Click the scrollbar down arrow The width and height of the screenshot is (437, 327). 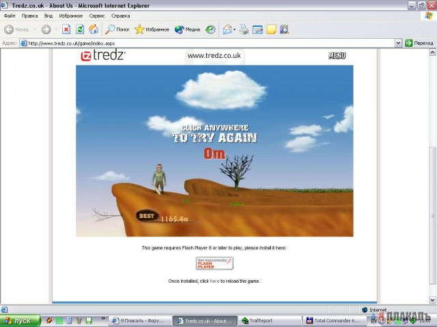432,300
